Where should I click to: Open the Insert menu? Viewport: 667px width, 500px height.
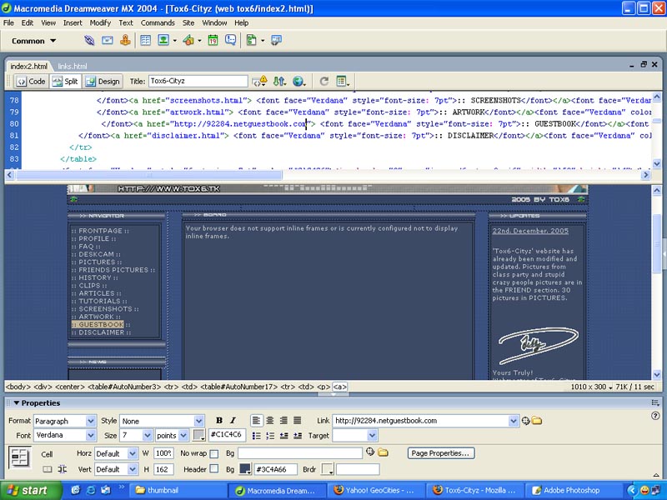coord(73,23)
